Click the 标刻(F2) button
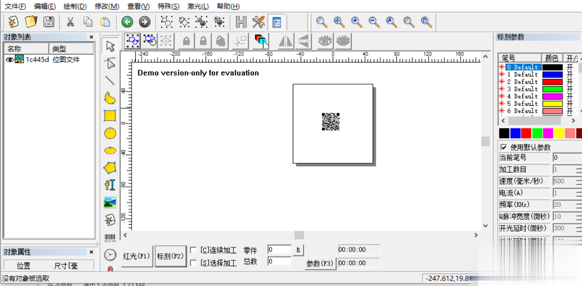582x286 pixels. 170,256
